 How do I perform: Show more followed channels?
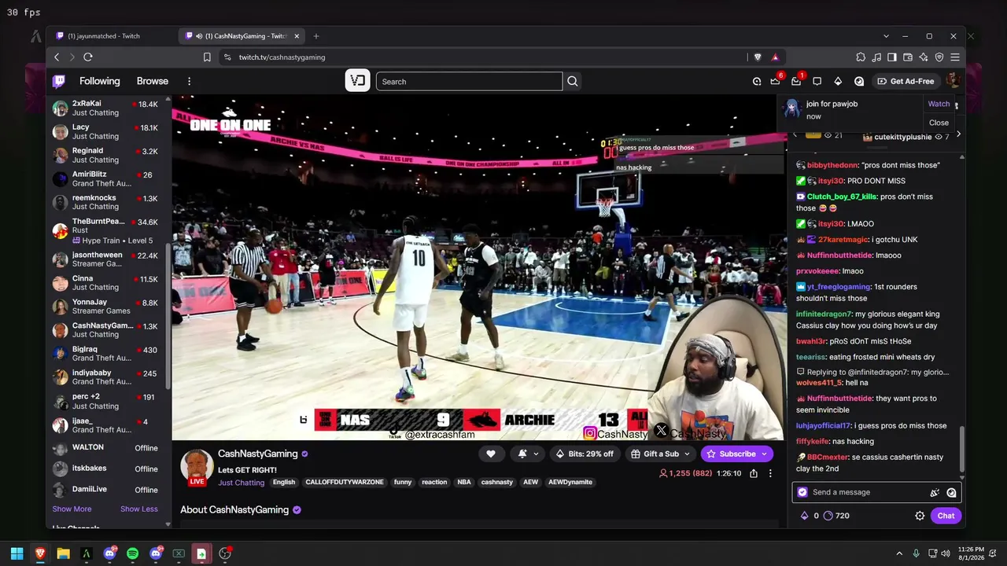click(72, 509)
